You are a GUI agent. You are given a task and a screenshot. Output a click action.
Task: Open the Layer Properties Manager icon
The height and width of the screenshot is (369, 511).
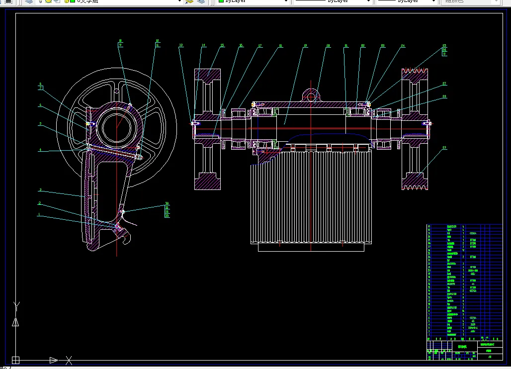click(x=29, y=1)
